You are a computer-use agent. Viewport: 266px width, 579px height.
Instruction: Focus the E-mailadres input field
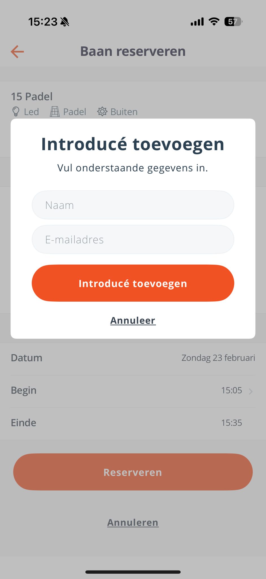(133, 240)
